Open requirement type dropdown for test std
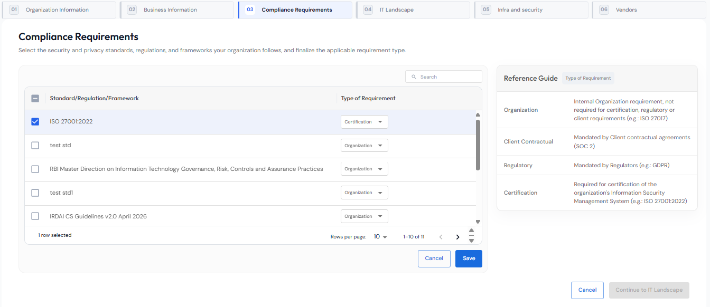 (365, 146)
